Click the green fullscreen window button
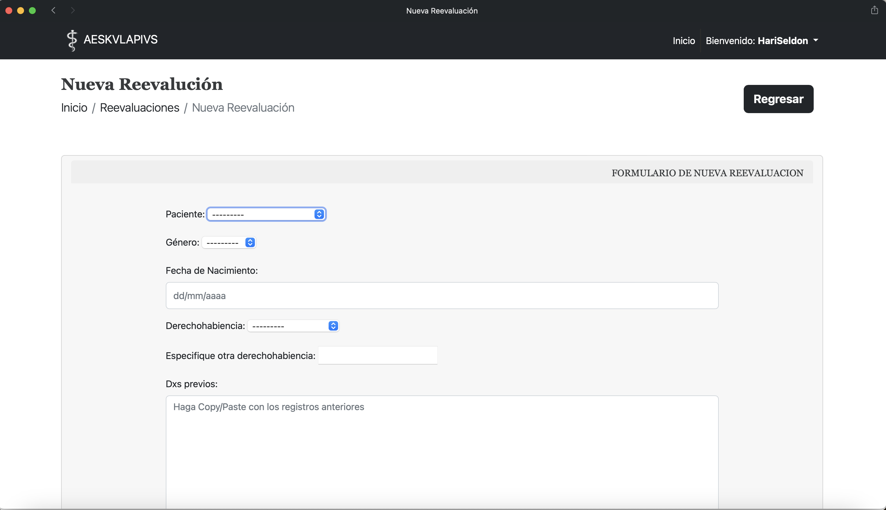 pos(32,11)
